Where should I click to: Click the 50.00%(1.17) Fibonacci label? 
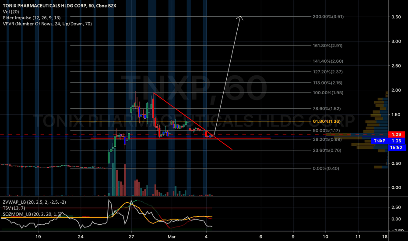(x=326, y=130)
